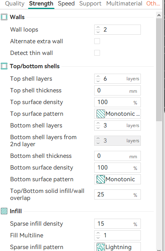165x251 pixels.
Task: Click the Bottom shell layers value field
Action: [x=118, y=125]
